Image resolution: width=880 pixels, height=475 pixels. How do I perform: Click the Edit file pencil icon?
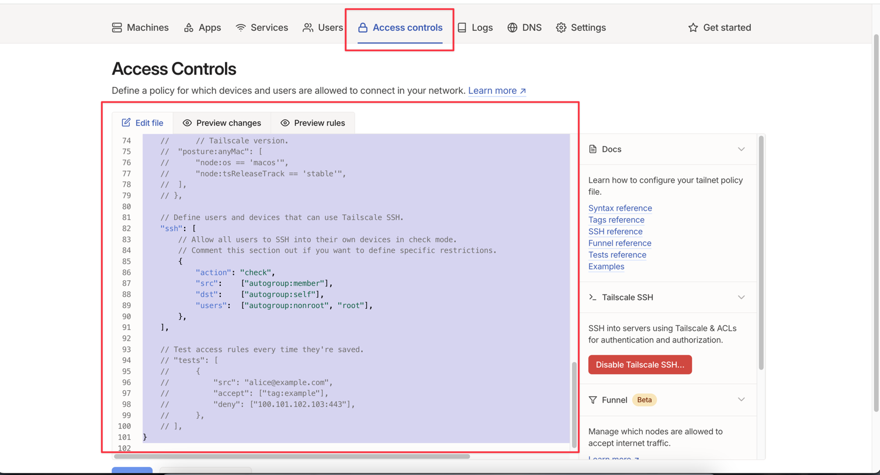coord(126,123)
